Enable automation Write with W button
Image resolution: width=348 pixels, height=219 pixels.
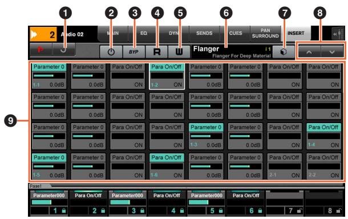click(x=179, y=52)
